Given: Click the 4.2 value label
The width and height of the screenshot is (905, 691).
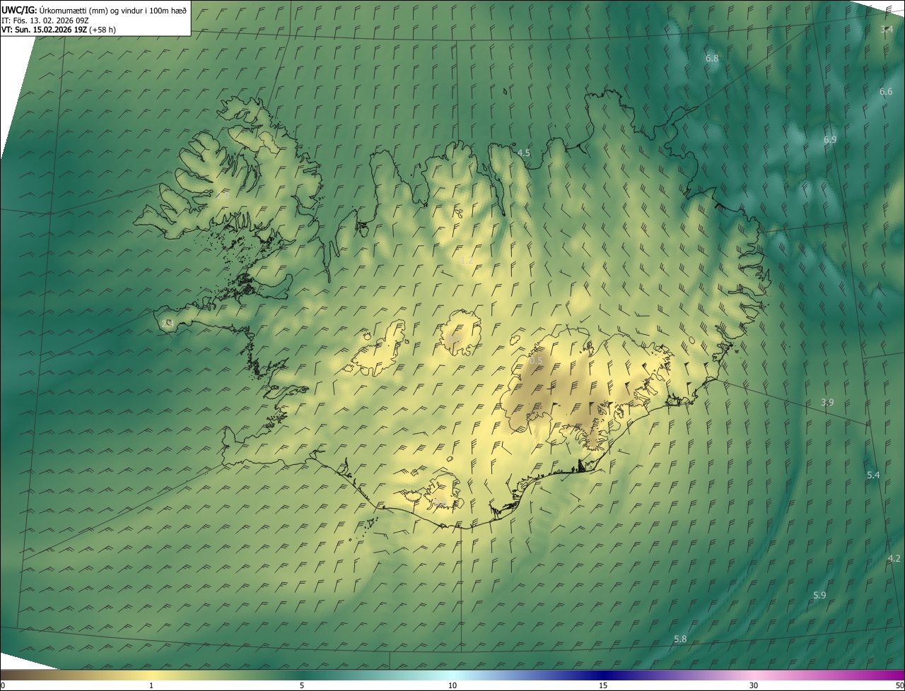Looking at the screenshot, I should [894, 558].
